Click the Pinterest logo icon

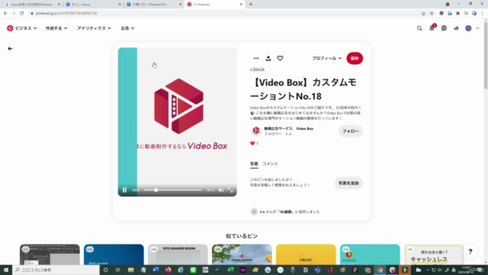(x=10, y=28)
